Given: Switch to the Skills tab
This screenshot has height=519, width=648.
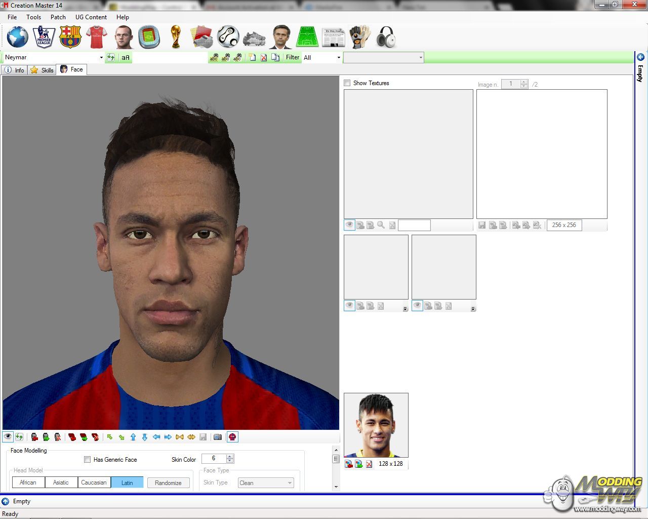Looking at the screenshot, I should pyautogui.click(x=43, y=70).
